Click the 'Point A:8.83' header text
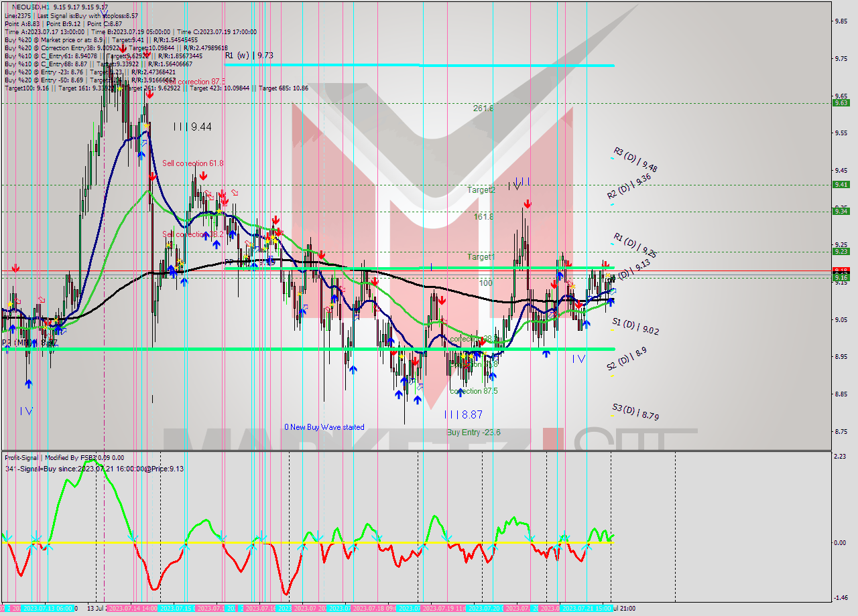The image size is (858, 616). (x=21, y=23)
